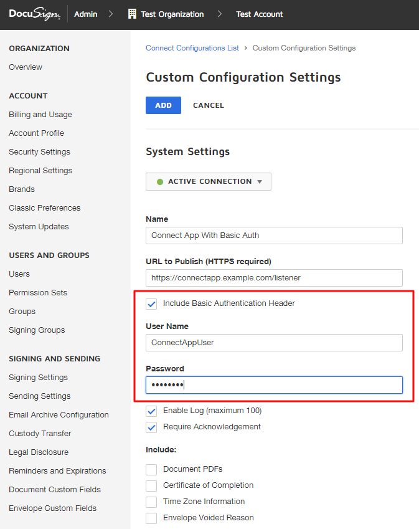Check the Certificate of Completion option
The width and height of the screenshot is (419, 529).
(x=151, y=485)
